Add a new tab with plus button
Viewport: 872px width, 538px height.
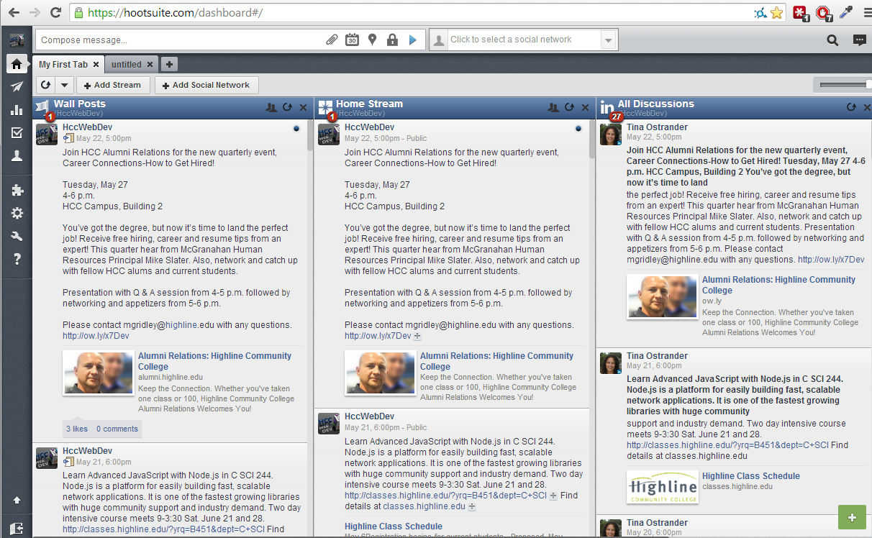169,64
